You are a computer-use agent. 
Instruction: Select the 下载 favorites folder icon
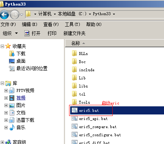[x=12, y=54]
